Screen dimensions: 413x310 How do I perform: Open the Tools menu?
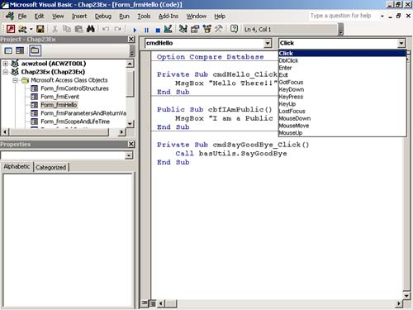tap(144, 17)
